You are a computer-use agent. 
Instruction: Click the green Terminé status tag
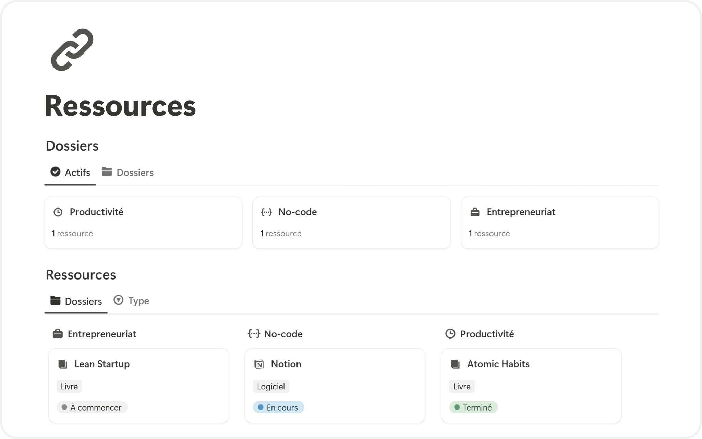[473, 407]
